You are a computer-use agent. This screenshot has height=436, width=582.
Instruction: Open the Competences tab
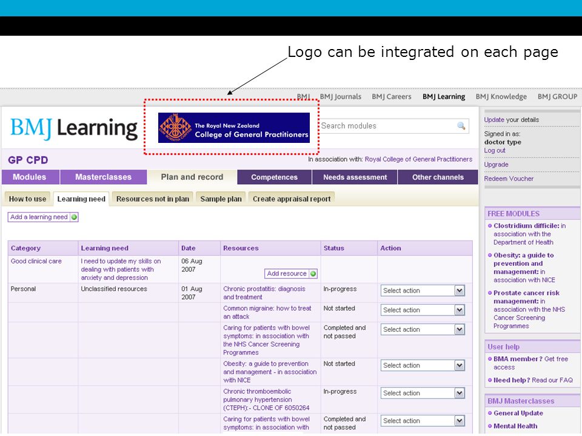click(x=274, y=177)
